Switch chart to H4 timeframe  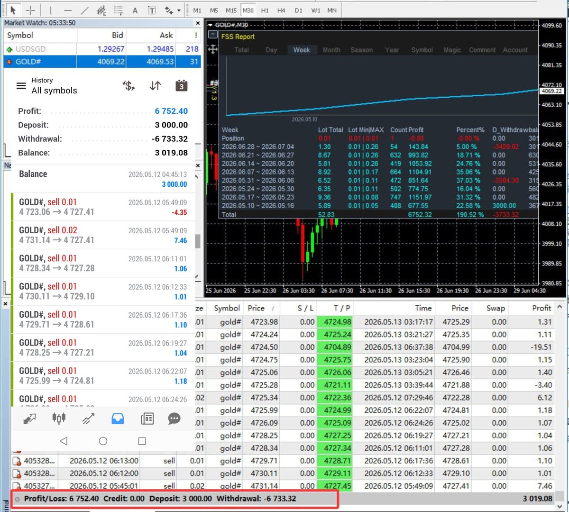click(x=281, y=10)
